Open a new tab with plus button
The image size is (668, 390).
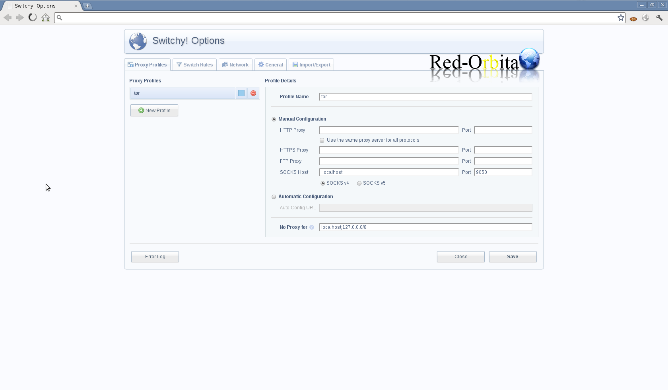tap(87, 6)
